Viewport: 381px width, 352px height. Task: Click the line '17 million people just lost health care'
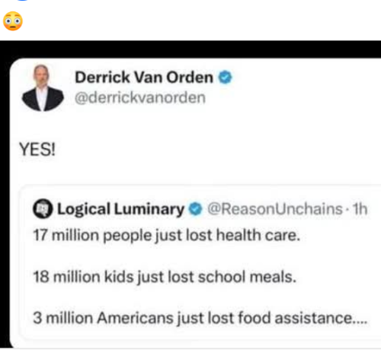(167, 236)
